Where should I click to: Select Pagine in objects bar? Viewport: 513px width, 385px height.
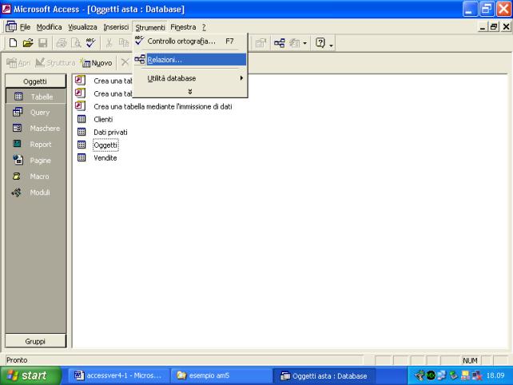(35, 161)
